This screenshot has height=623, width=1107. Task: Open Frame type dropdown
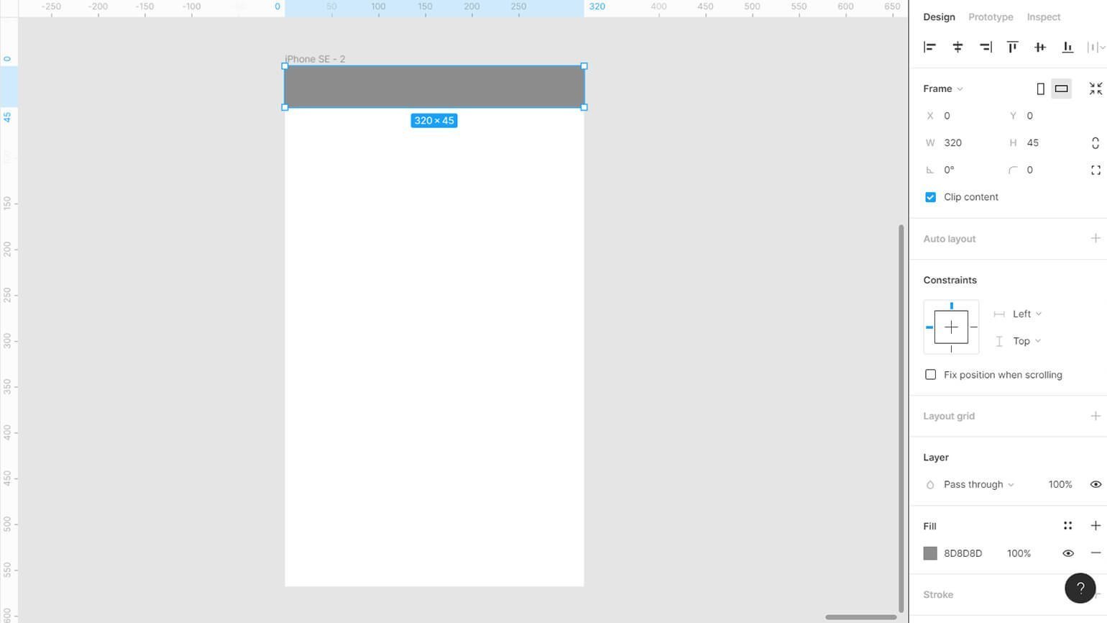942,88
